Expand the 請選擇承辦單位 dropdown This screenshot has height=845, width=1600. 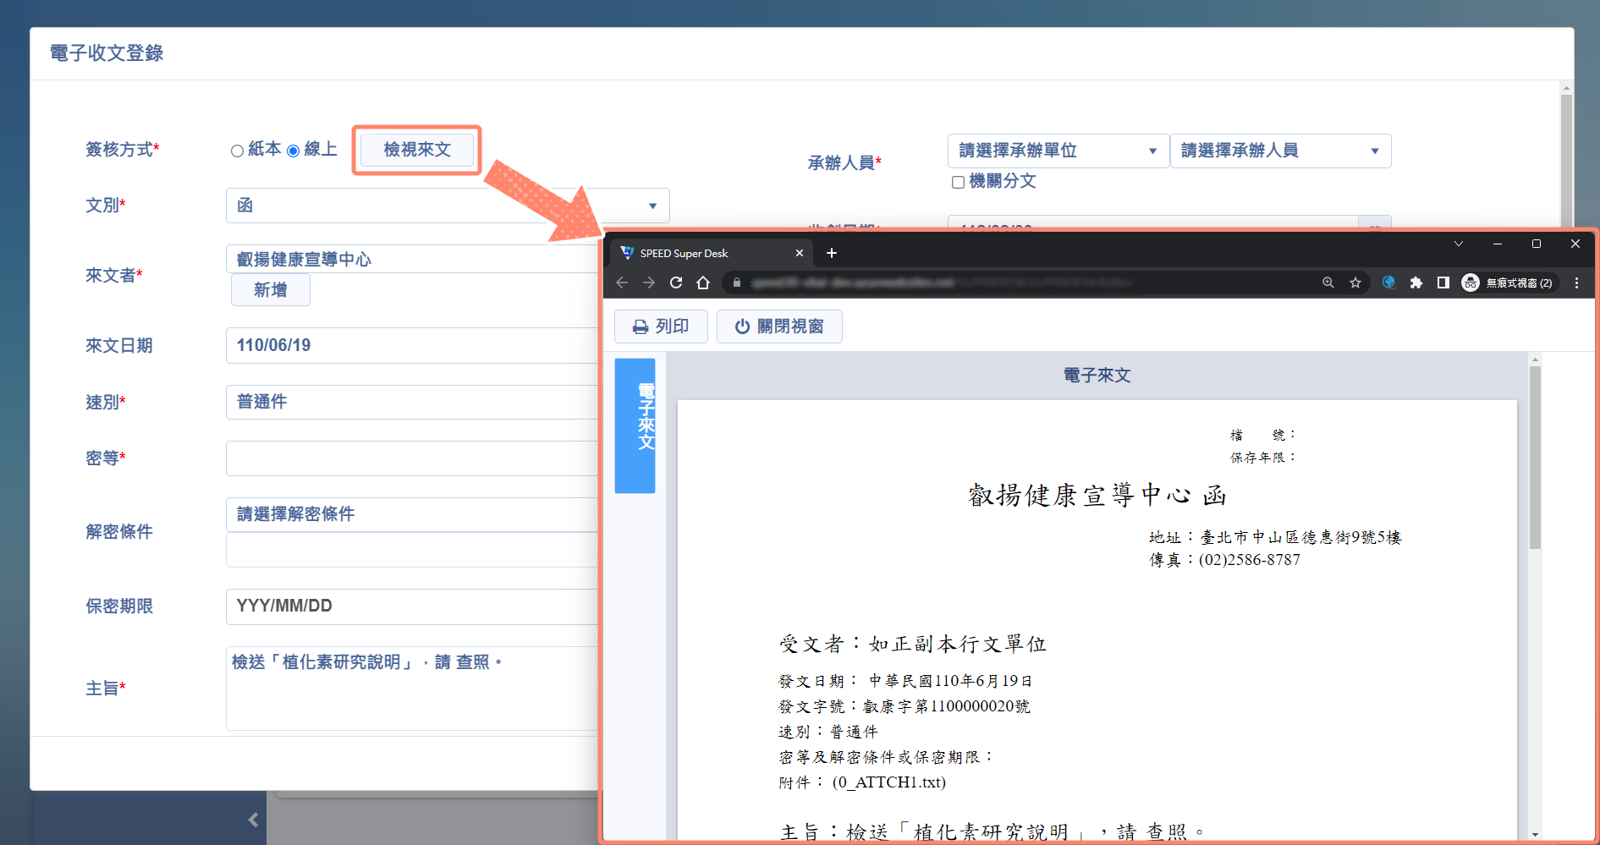(1058, 151)
